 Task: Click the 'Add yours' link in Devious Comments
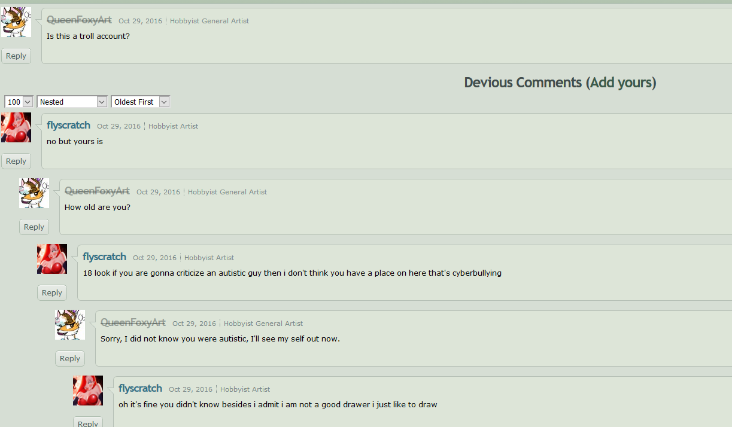pos(620,83)
